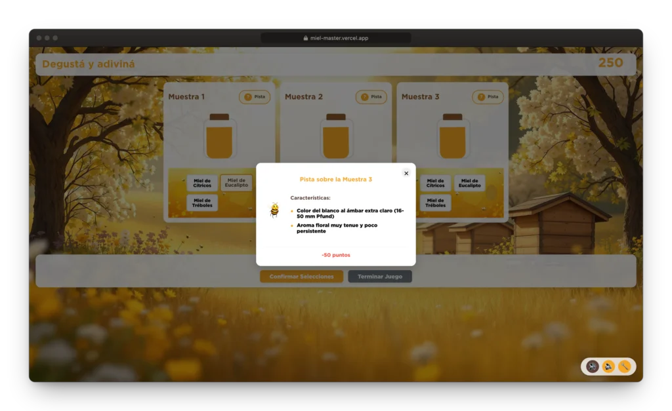Close the Muestra 3 hint dialog

coord(406,174)
